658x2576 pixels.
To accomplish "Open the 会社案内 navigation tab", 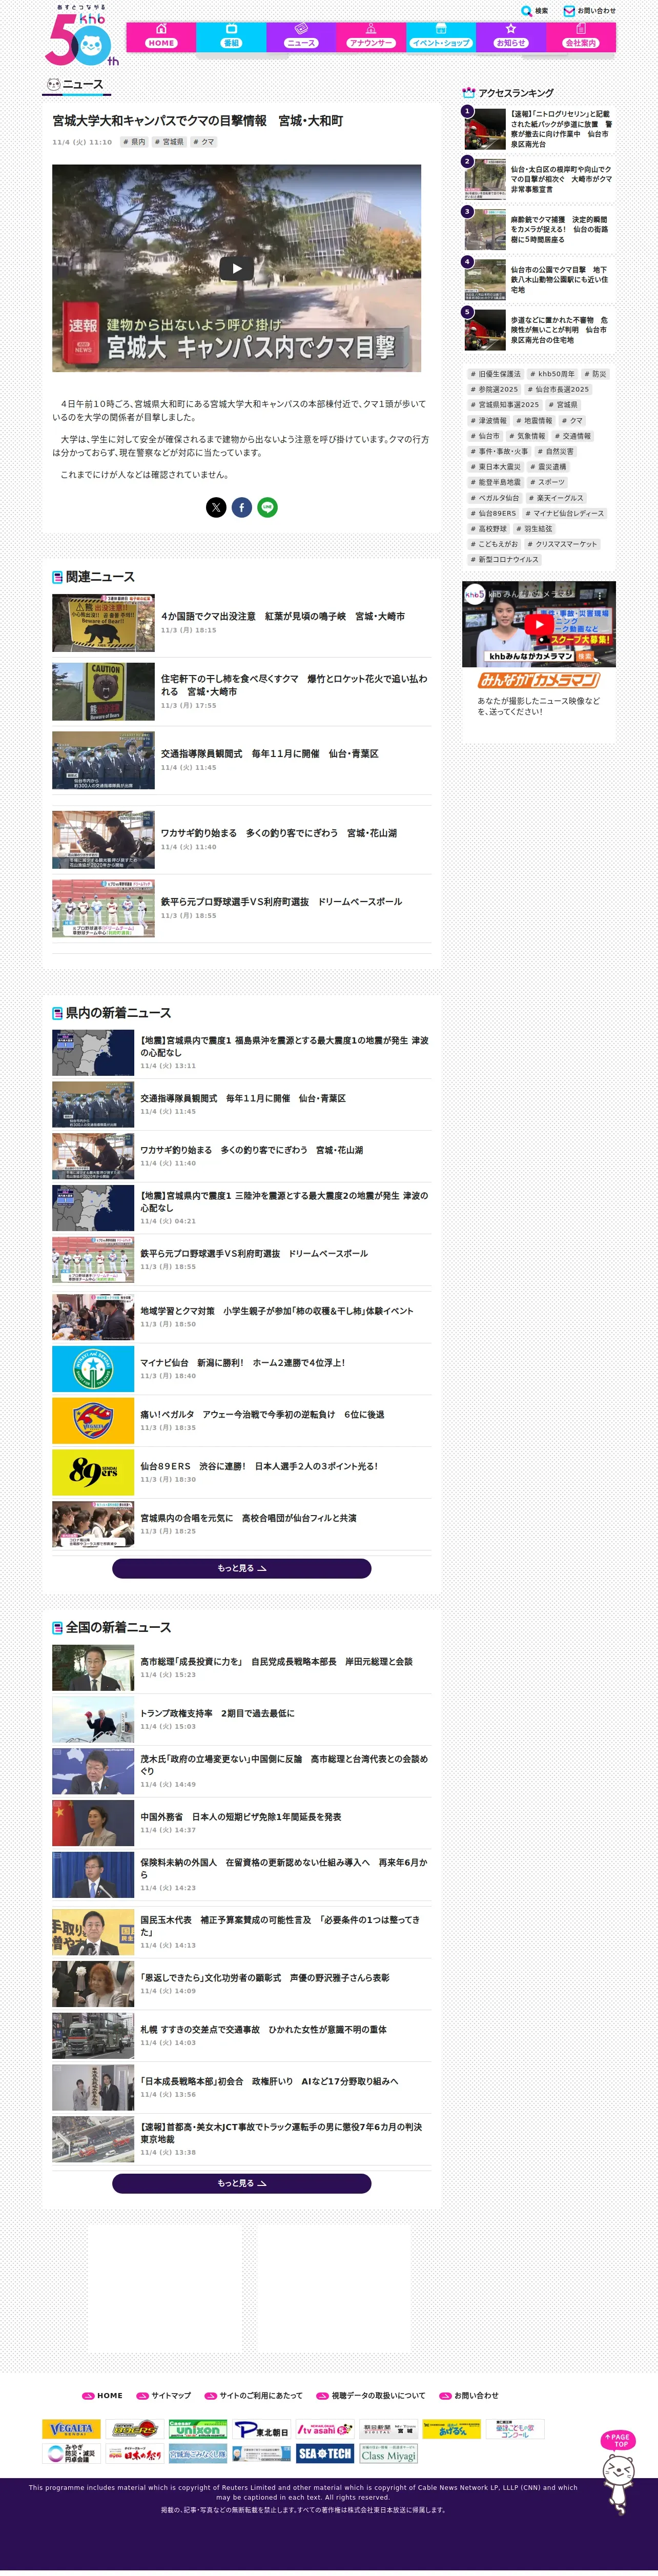I will click(581, 37).
